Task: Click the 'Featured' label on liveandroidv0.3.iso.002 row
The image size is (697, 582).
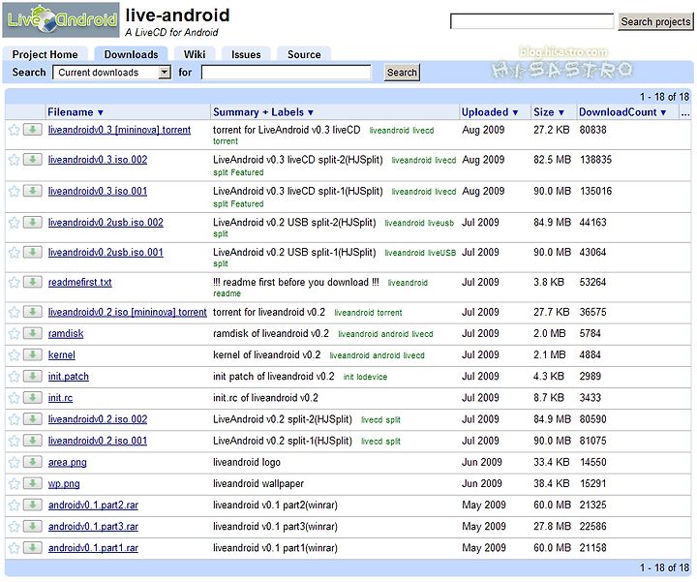Action: [247, 172]
